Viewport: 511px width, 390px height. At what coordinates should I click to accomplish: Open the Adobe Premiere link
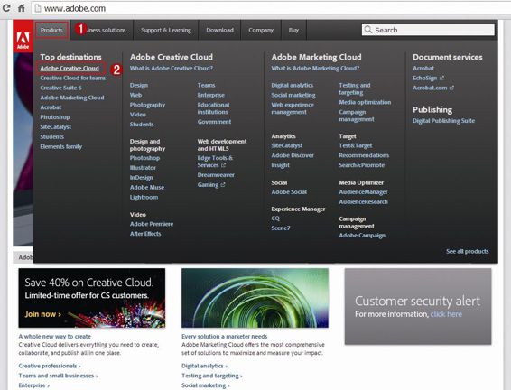click(152, 224)
